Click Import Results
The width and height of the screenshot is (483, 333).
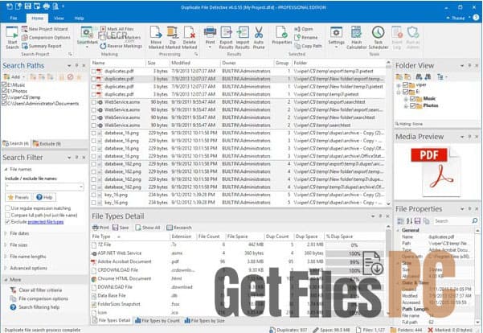(243, 38)
